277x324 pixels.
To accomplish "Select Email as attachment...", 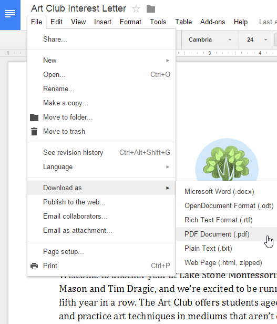I will click(101, 231).
